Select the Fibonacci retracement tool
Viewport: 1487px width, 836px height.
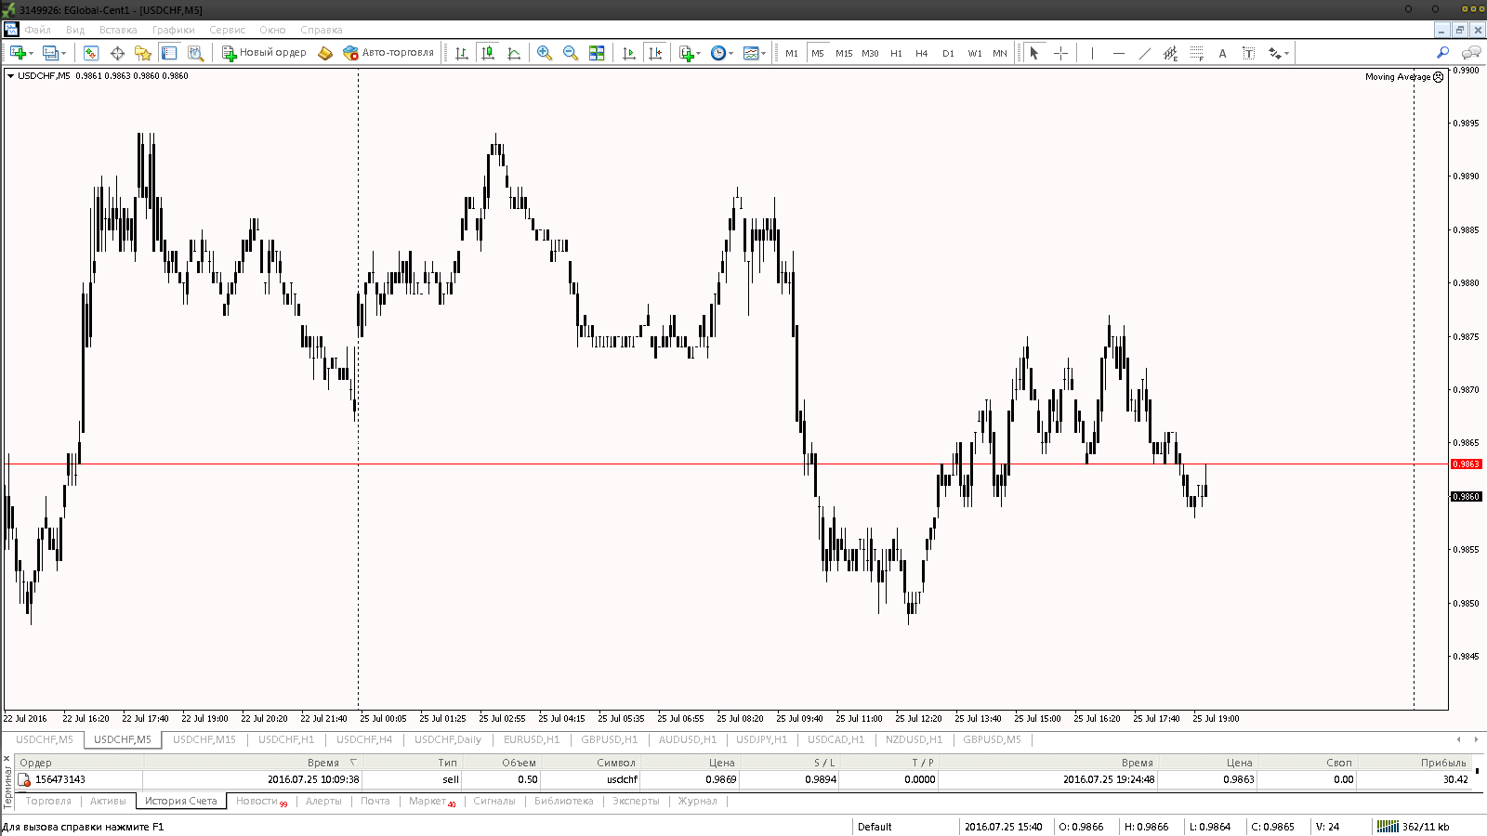1196,53
